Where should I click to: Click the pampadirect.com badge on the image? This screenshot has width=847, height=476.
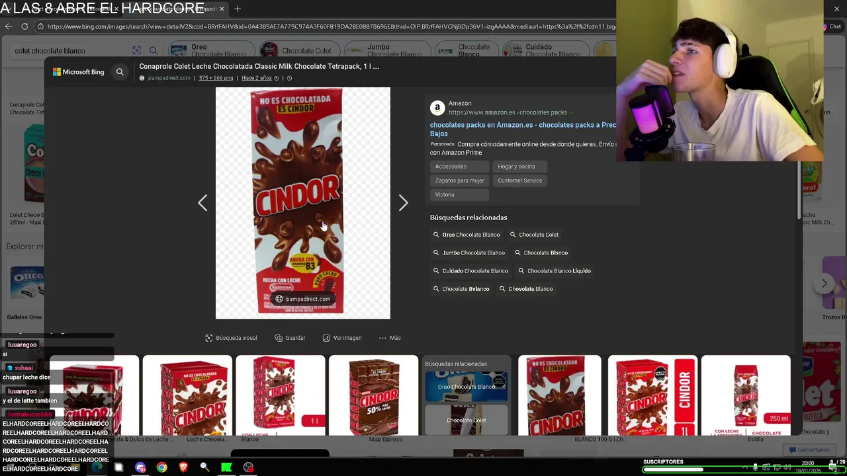[x=303, y=299]
